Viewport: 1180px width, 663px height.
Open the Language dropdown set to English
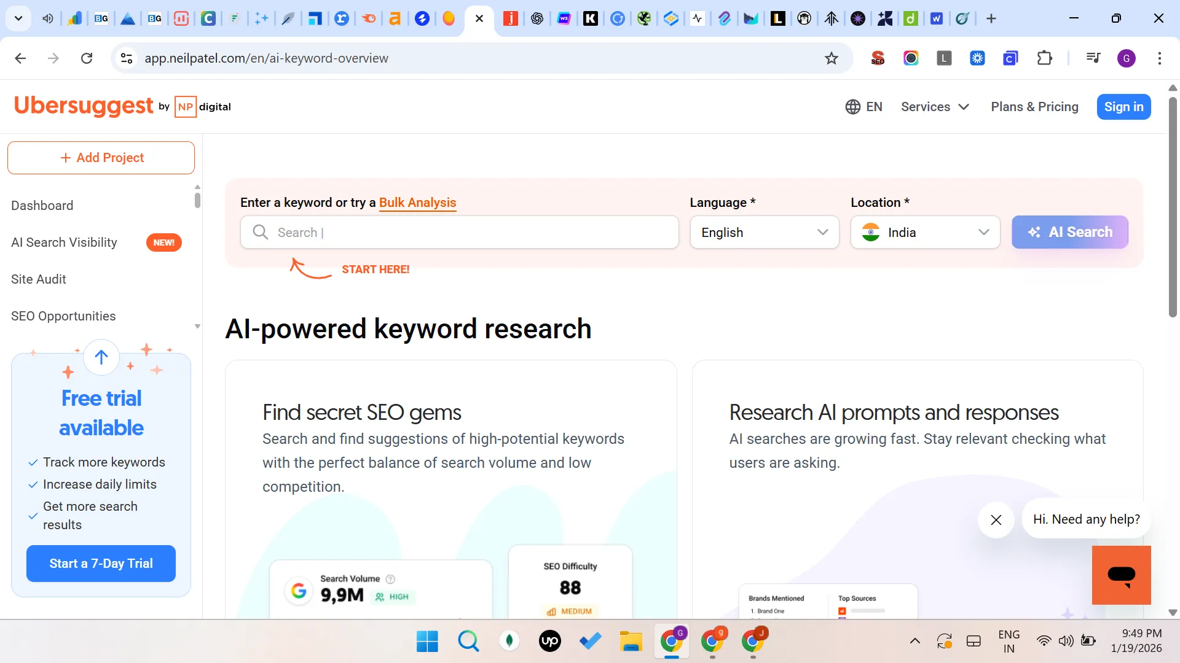coord(764,232)
